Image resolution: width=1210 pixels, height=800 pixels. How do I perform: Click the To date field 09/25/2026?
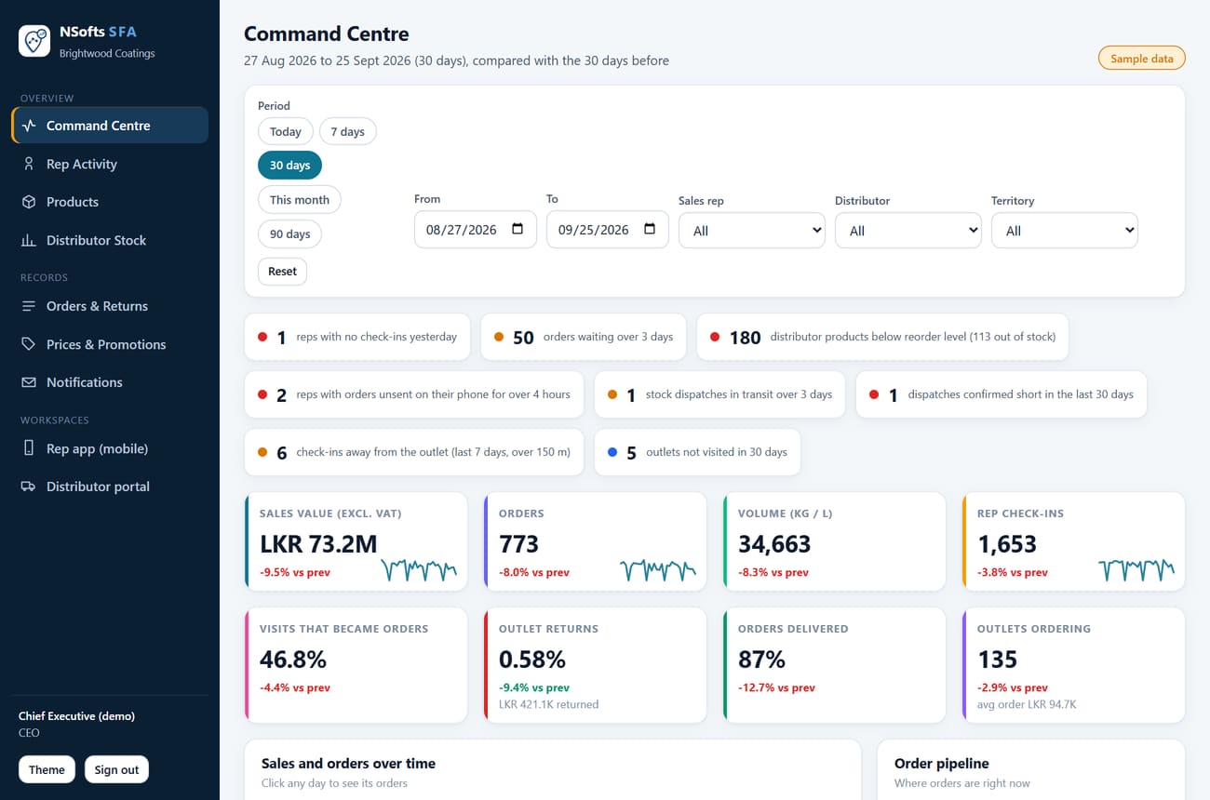click(608, 230)
